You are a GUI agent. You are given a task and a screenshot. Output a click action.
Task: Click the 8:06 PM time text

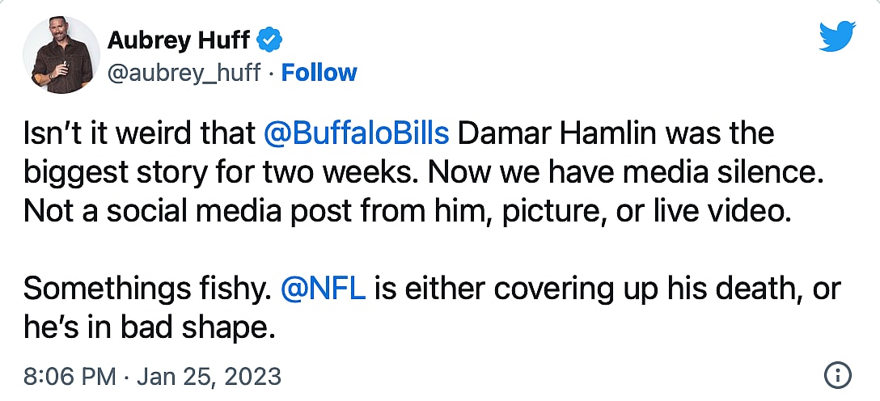[60, 376]
